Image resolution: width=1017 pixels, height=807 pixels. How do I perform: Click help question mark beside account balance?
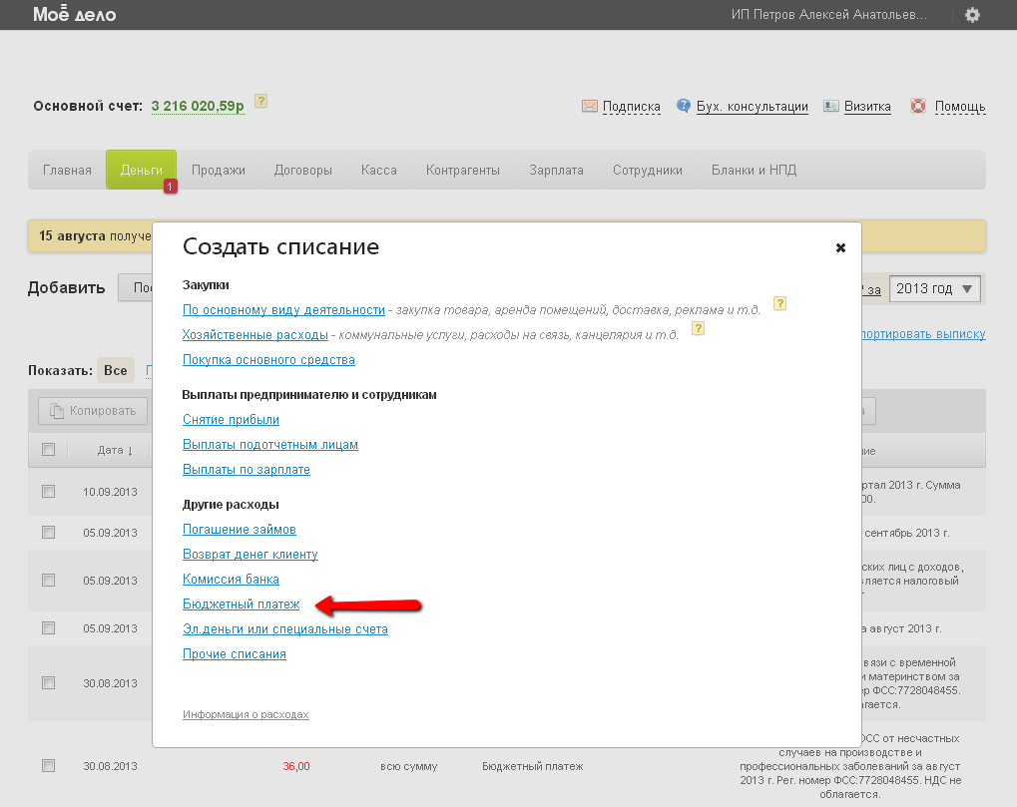tap(260, 101)
